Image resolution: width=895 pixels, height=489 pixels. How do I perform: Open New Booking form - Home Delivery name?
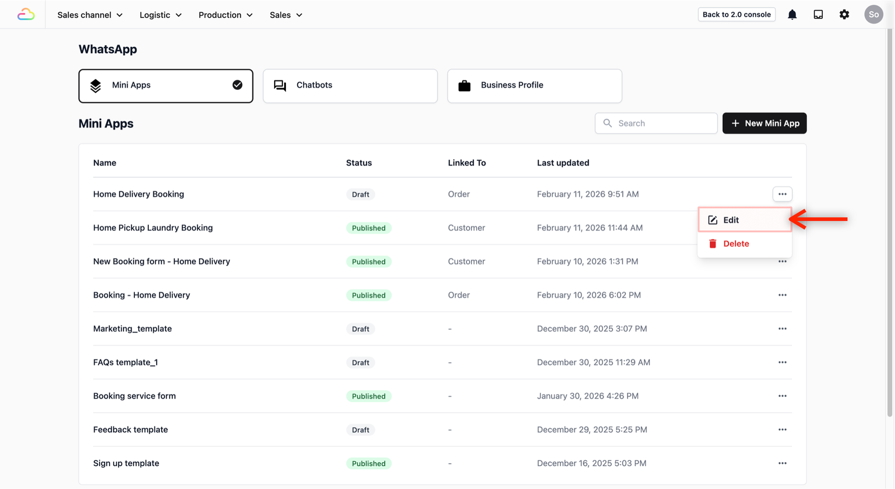click(x=162, y=261)
